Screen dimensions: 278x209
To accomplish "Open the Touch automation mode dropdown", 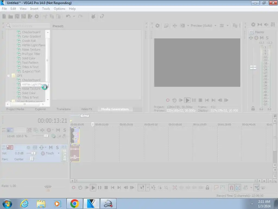I will pos(59,153).
